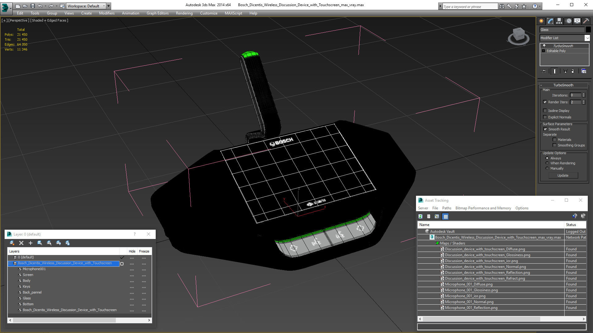Image resolution: width=593 pixels, height=333 pixels.
Task: Enable Explicit Normals checkbox
Action: pos(545,117)
